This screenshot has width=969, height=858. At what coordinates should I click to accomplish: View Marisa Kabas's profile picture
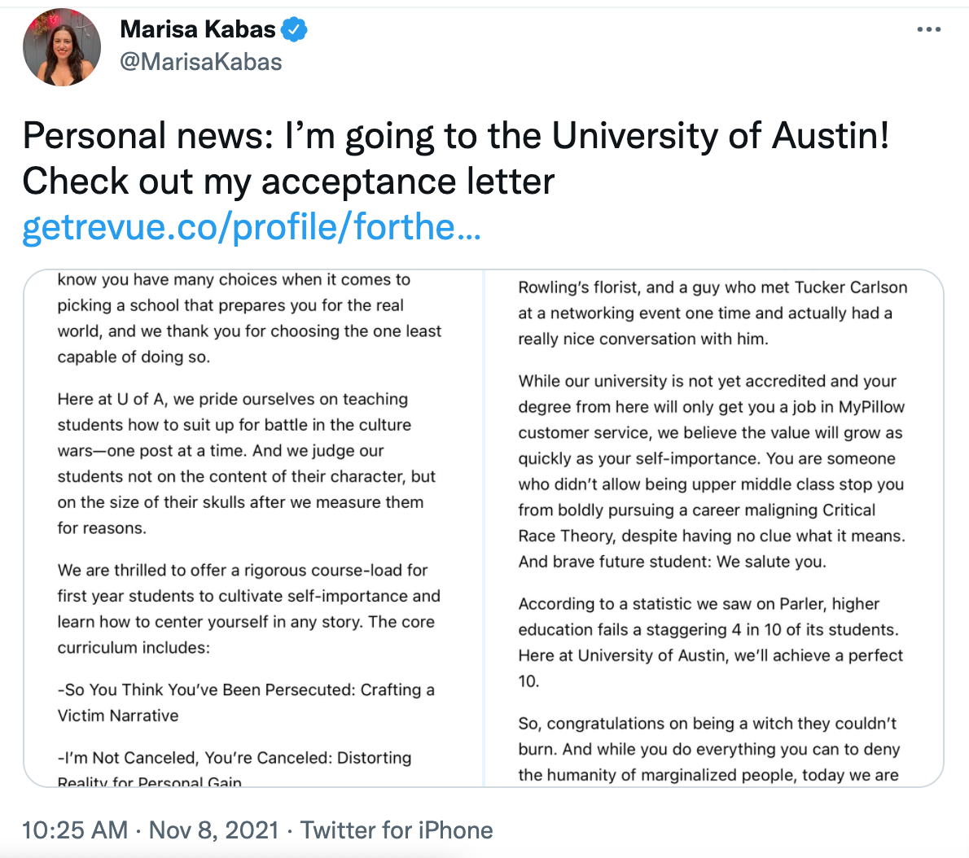tap(61, 46)
